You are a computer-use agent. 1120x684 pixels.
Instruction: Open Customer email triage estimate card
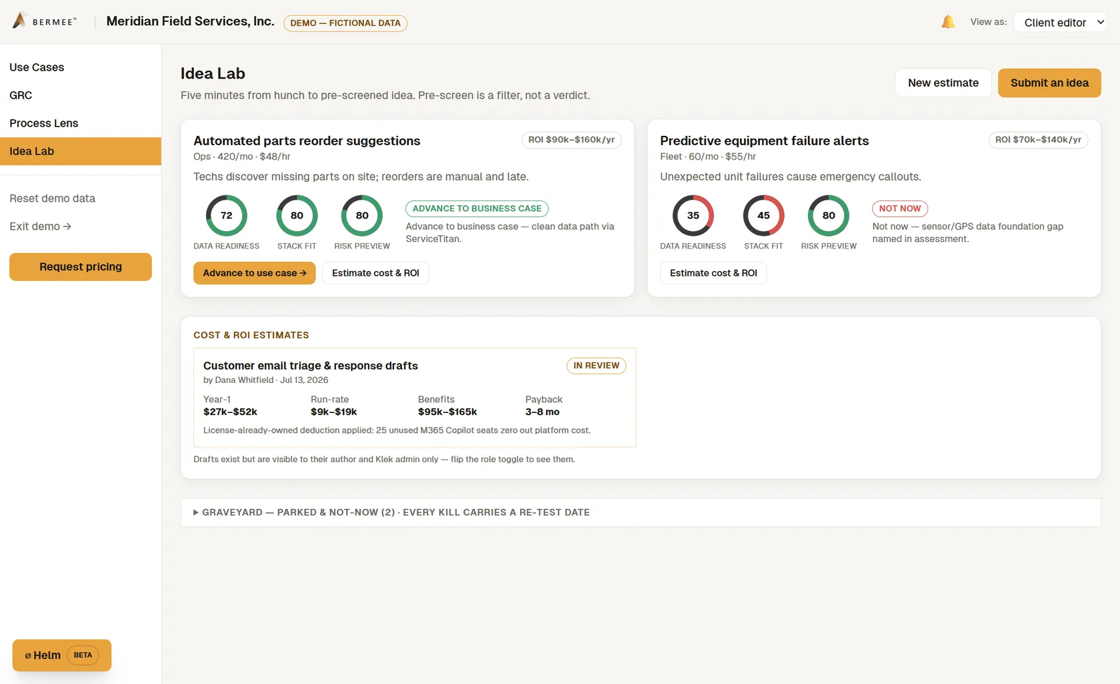pos(415,398)
